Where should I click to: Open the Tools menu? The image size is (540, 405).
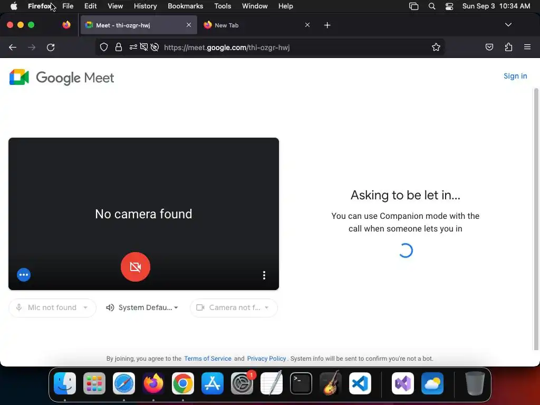pyautogui.click(x=223, y=6)
